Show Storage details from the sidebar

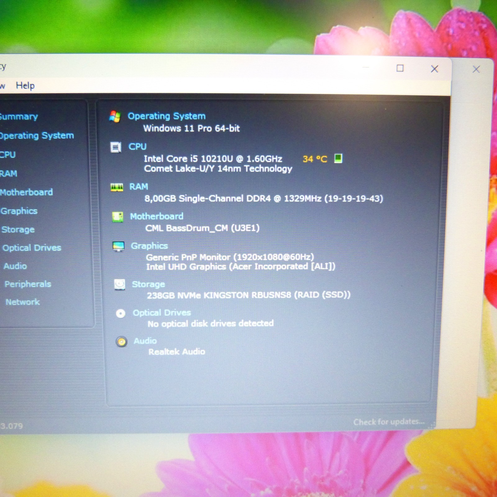click(18, 230)
